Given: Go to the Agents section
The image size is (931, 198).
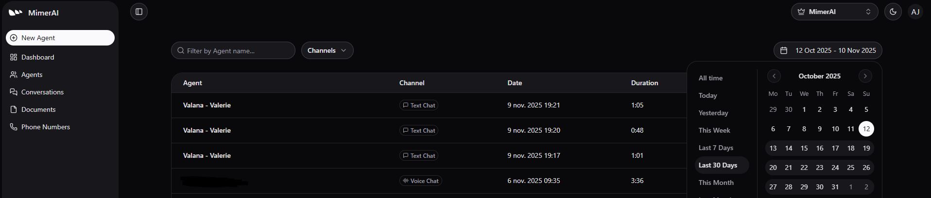Looking at the screenshot, I should (32, 75).
